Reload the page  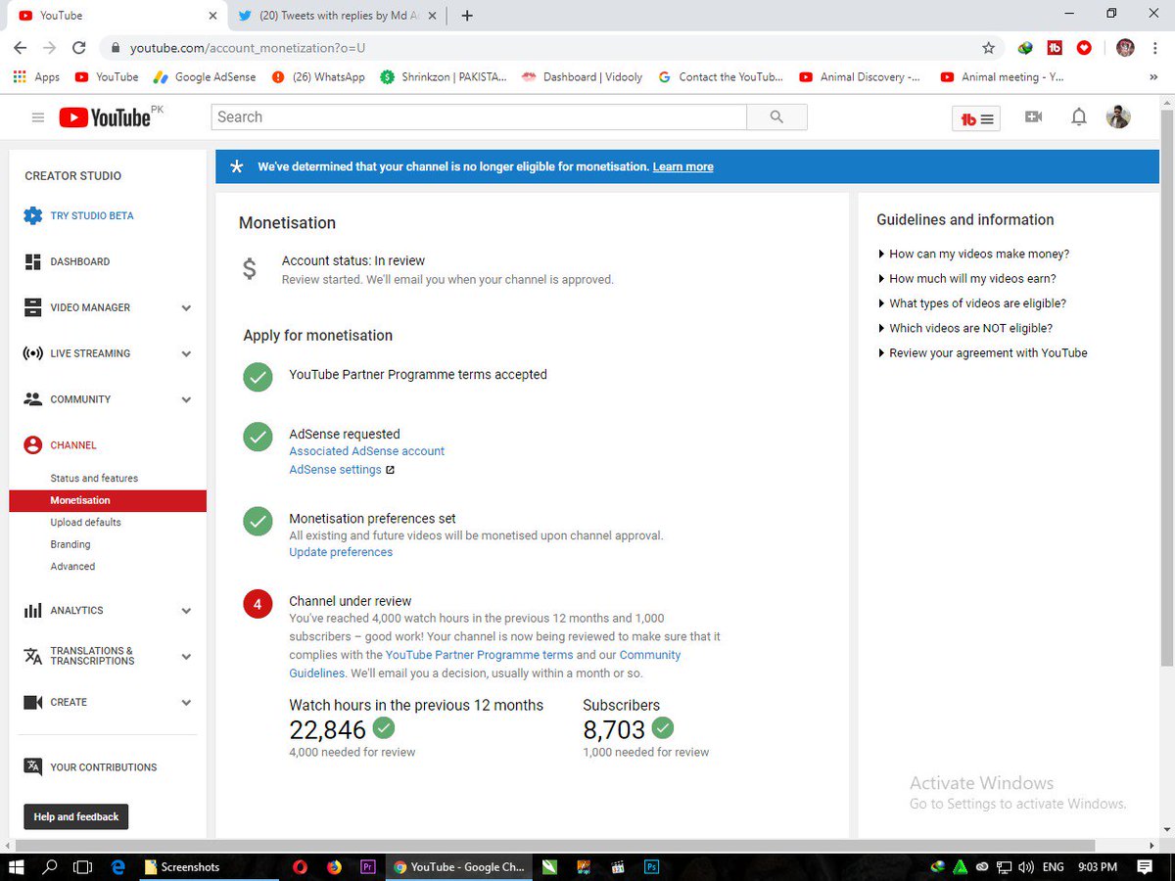tap(79, 47)
